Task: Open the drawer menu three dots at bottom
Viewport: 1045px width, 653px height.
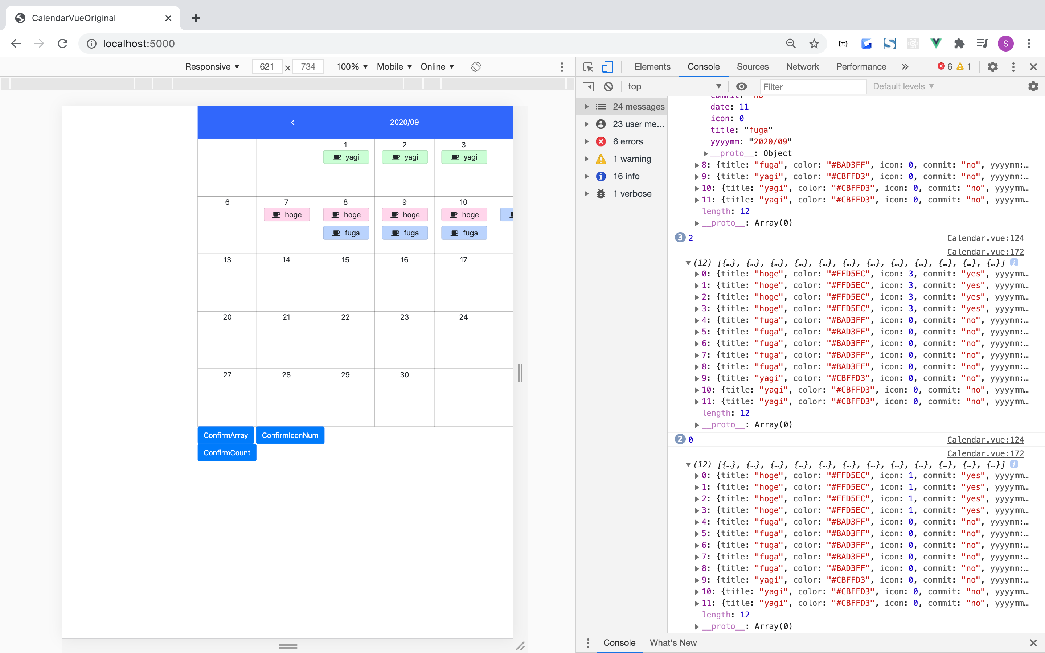Action: pos(588,642)
